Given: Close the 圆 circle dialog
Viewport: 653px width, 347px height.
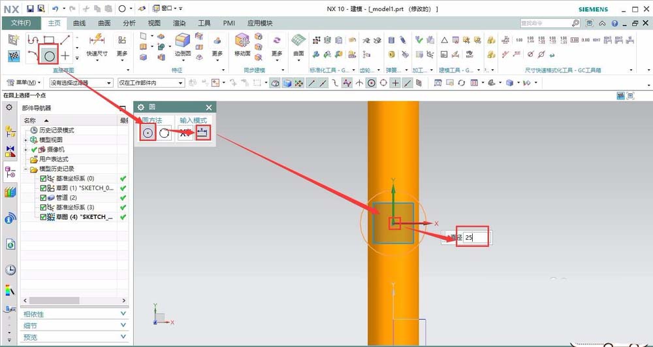Looking at the screenshot, I should [209, 107].
